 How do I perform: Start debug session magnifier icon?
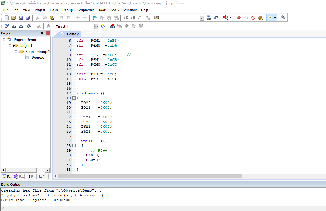(x=225, y=18)
